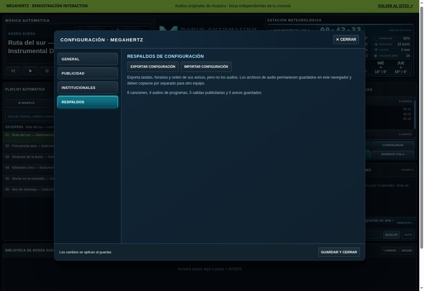Click Vaciar in the avisos library

[x=406, y=250]
